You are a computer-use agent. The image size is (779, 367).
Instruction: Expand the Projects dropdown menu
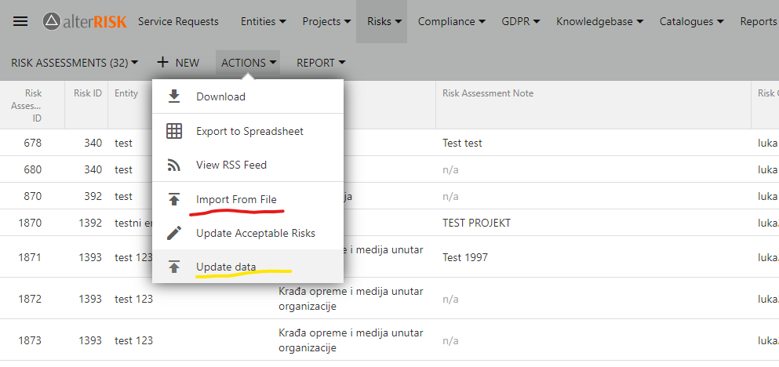[x=326, y=21]
